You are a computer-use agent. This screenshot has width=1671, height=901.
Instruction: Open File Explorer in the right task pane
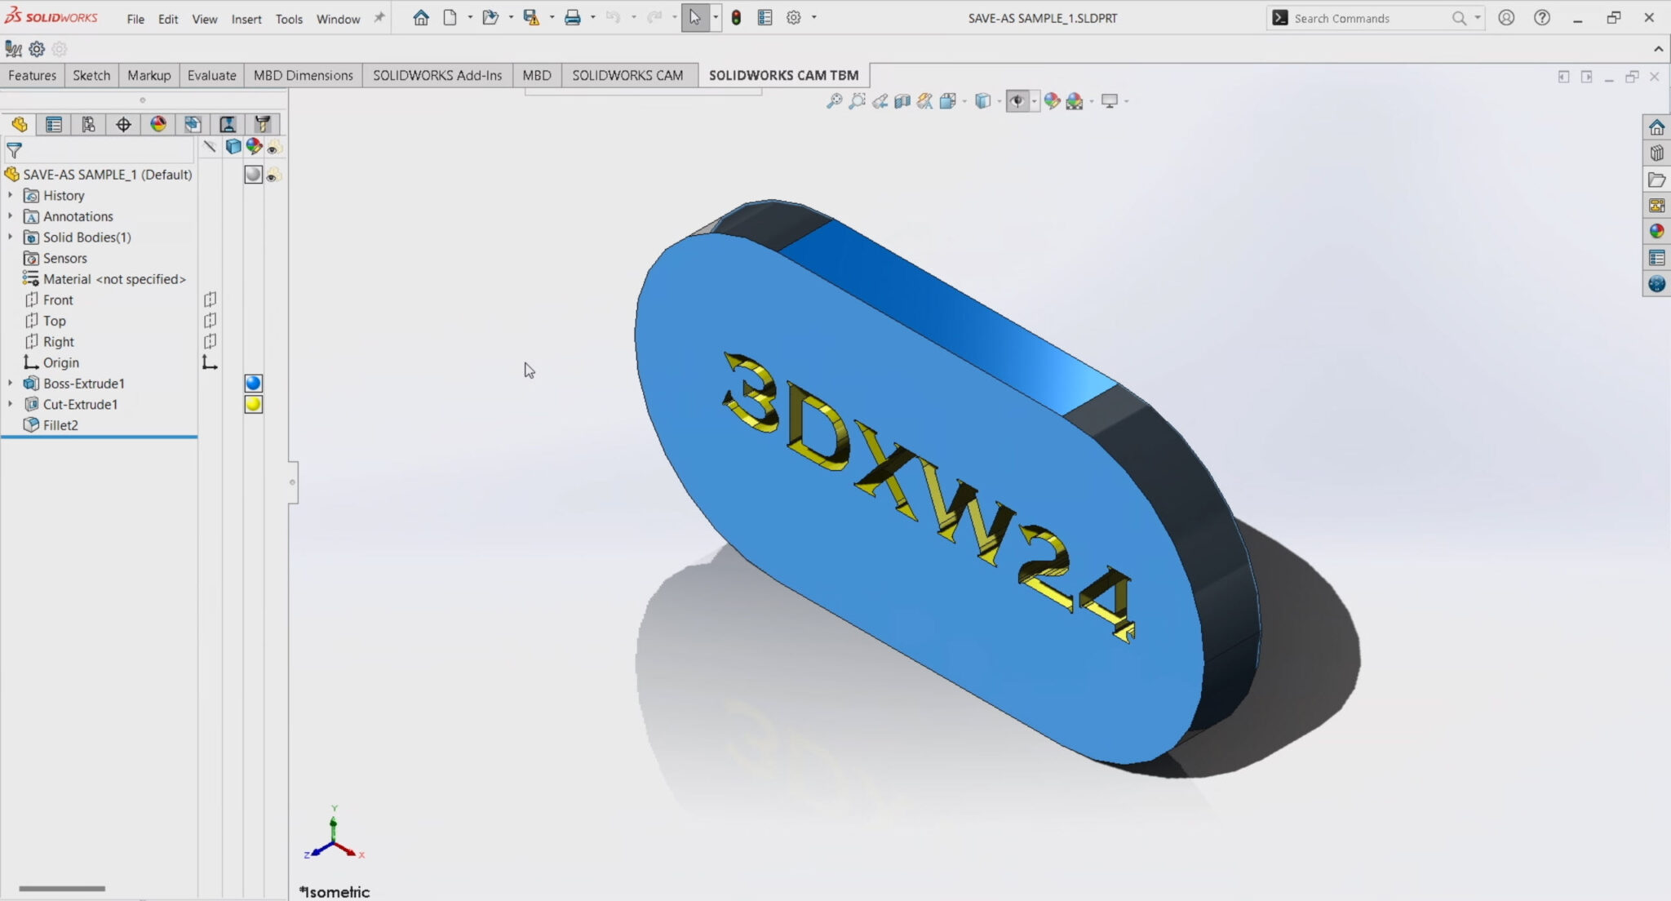(1657, 180)
